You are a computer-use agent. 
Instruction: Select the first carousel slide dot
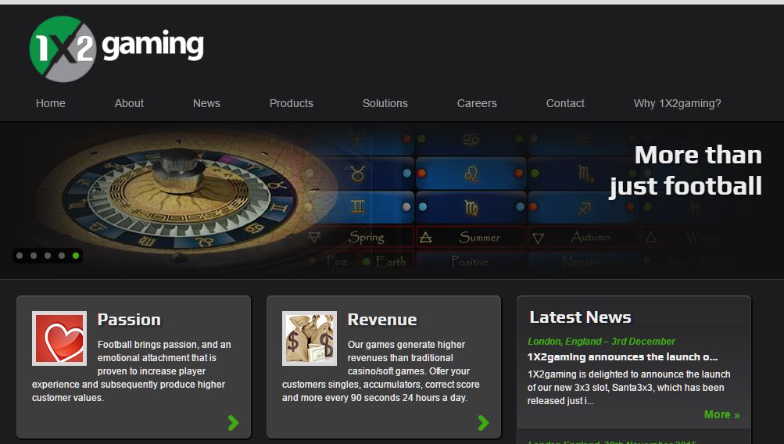pos(20,256)
